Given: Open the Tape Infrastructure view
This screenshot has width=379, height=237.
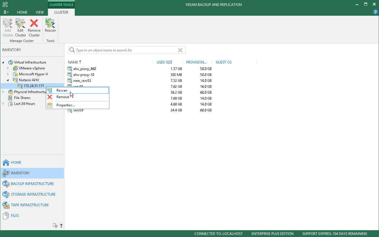Looking at the screenshot, I should (x=32, y=205).
